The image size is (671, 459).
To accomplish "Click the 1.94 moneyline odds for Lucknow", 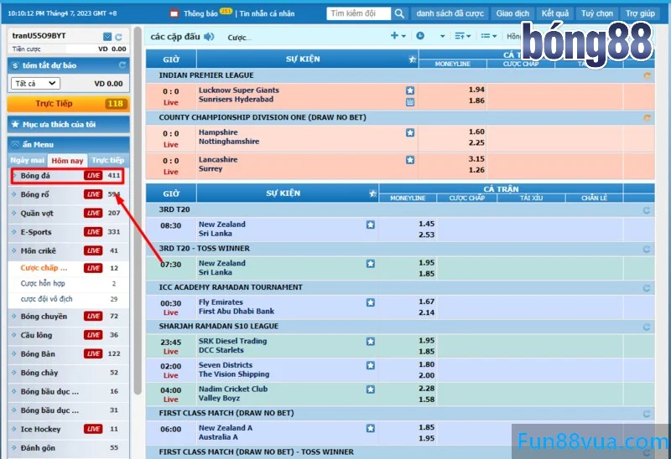I will click(x=476, y=90).
